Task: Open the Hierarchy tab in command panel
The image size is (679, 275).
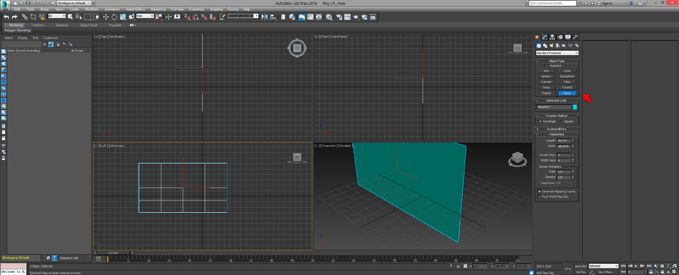Action: [x=551, y=37]
